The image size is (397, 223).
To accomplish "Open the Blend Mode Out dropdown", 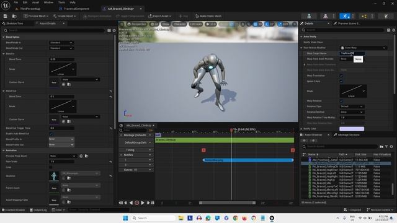I will pyautogui.click(x=61, y=48).
